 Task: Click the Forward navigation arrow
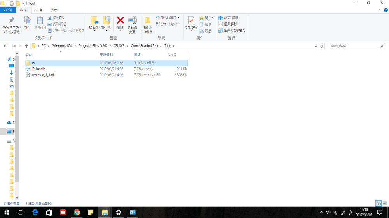click(x=14, y=46)
